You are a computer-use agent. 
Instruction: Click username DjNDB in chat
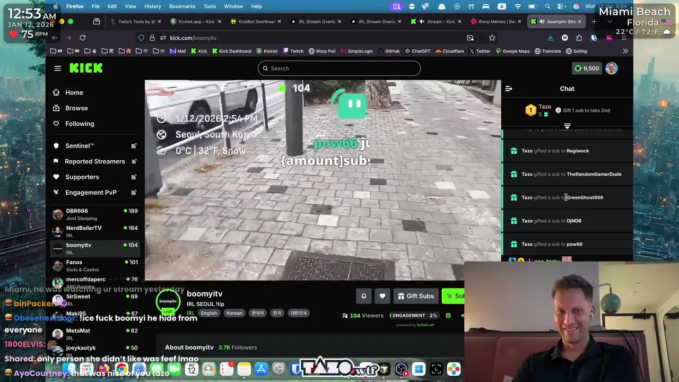click(574, 221)
